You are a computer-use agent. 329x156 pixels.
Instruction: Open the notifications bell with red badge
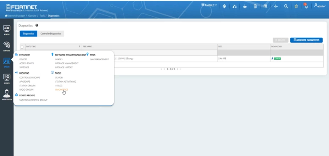tap(306, 6)
